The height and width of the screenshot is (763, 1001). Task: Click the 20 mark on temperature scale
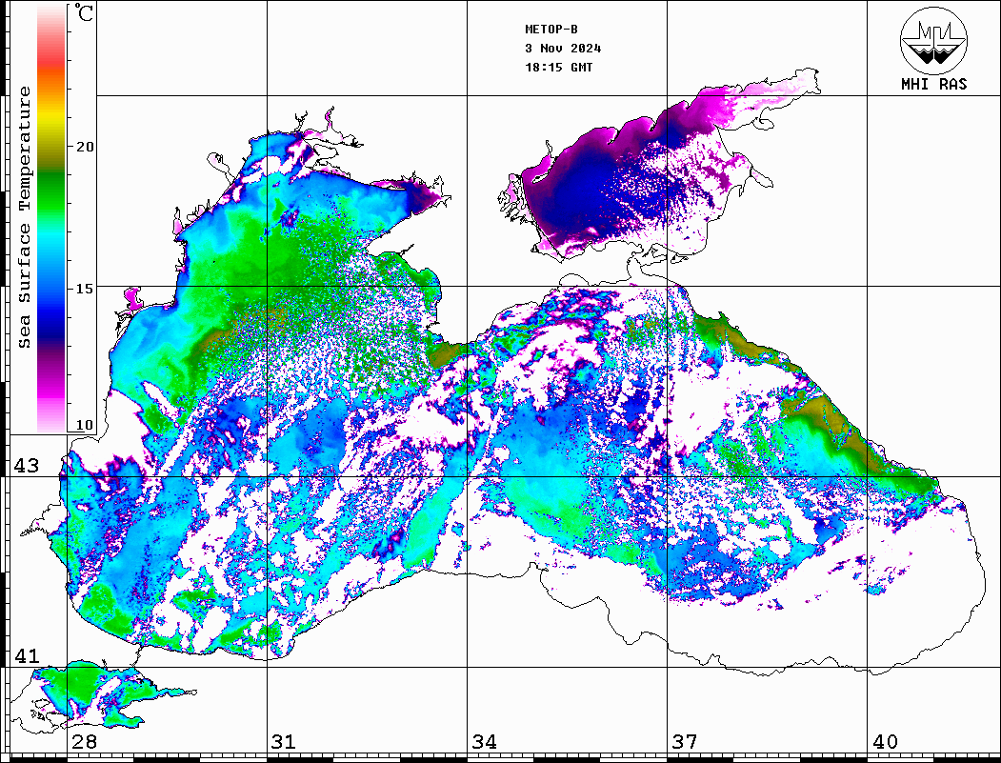(84, 147)
